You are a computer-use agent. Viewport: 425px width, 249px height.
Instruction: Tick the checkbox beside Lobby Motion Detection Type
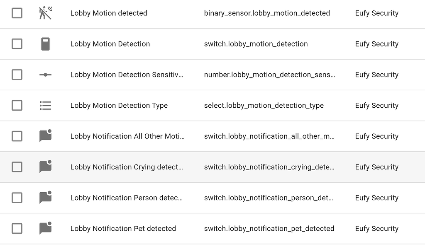click(x=17, y=105)
